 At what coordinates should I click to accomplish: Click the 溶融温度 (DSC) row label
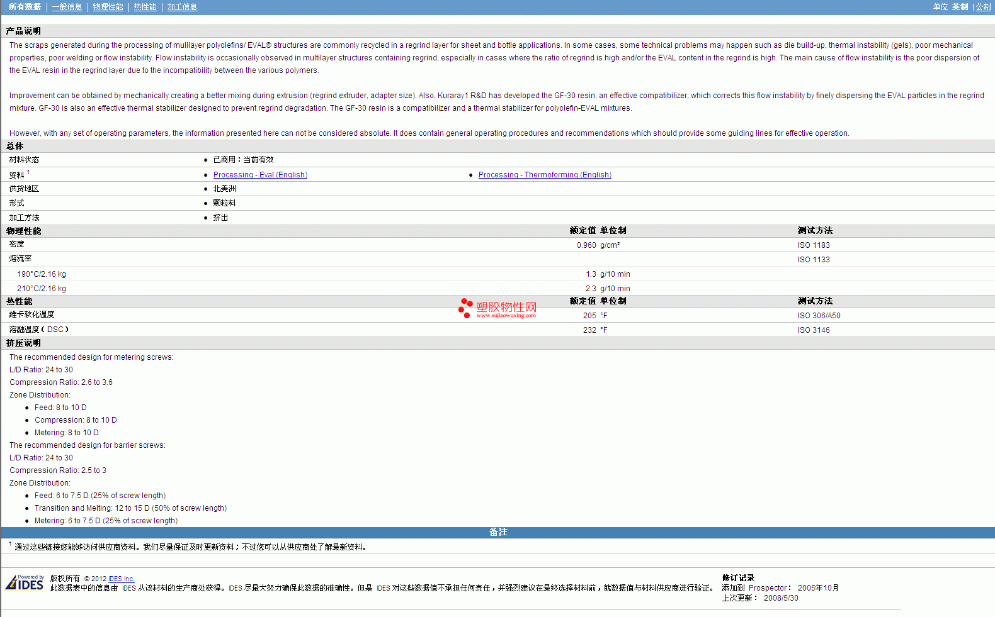39,330
